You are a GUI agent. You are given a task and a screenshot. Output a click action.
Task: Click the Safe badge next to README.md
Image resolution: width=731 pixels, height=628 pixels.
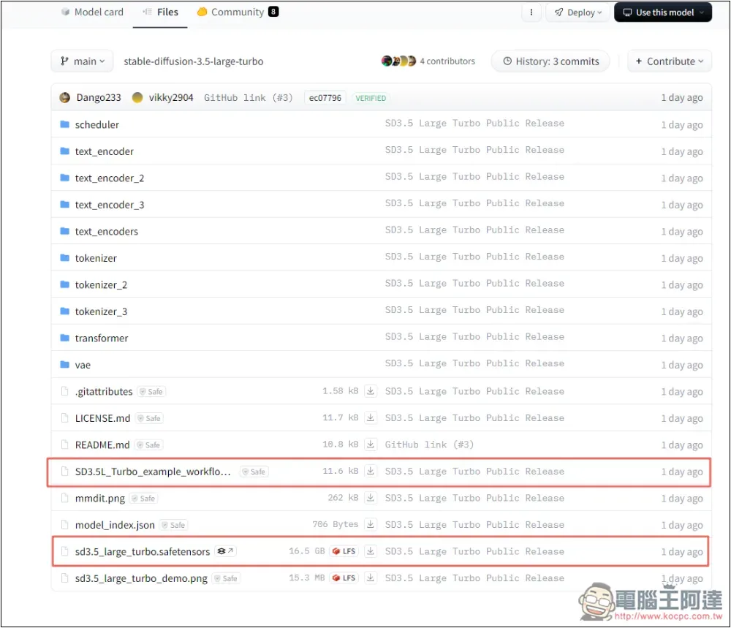[x=148, y=444]
